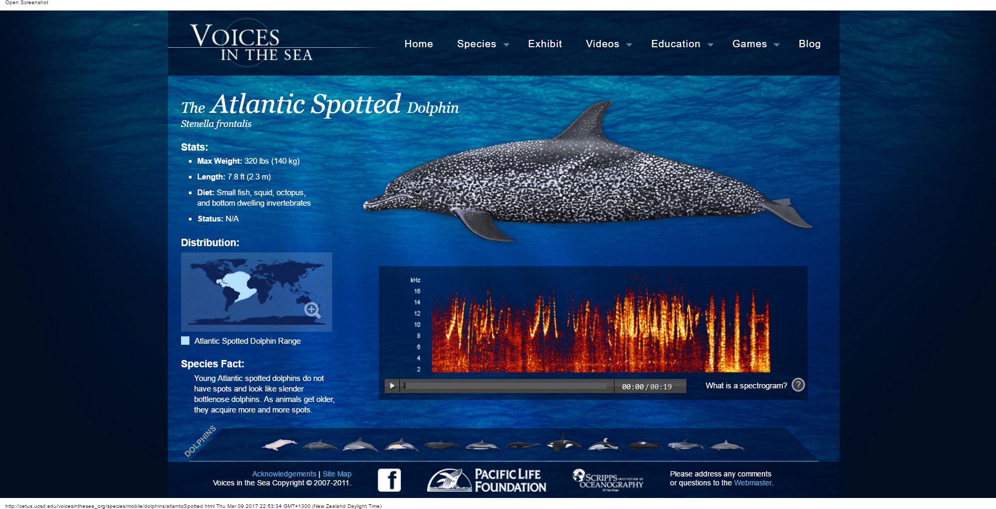The image size is (996, 509).
Task: Click the Voices in the Sea logo
Action: (x=251, y=43)
